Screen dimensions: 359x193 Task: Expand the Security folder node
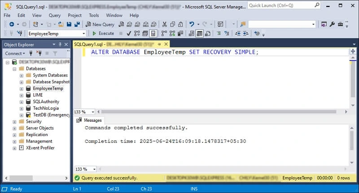pyautogui.click(x=14, y=122)
